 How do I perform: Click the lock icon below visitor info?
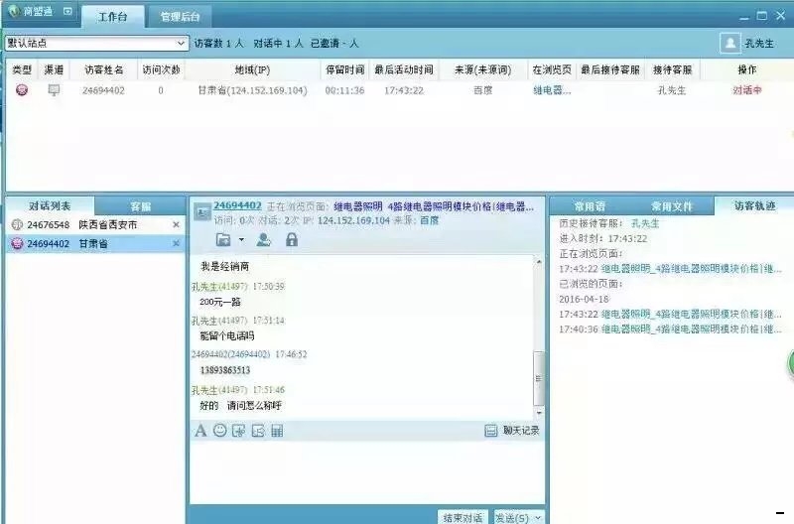(x=292, y=239)
